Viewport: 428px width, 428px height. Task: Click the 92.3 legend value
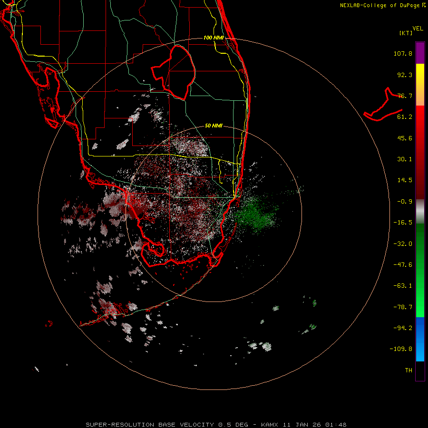[405, 75]
